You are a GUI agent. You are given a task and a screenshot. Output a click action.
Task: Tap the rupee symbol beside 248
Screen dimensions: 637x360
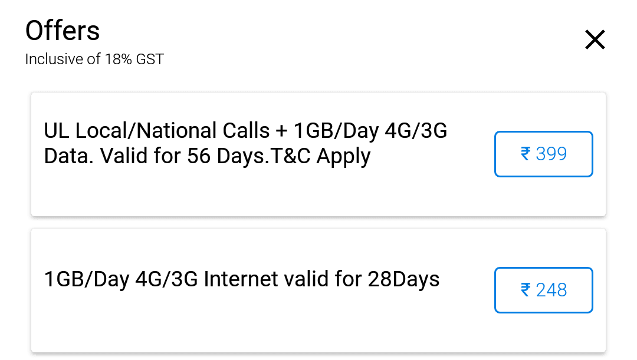point(526,290)
